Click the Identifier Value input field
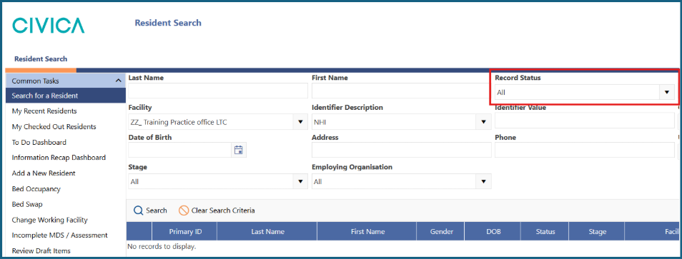This screenshot has width=682, height=259. tap(585, 121)
